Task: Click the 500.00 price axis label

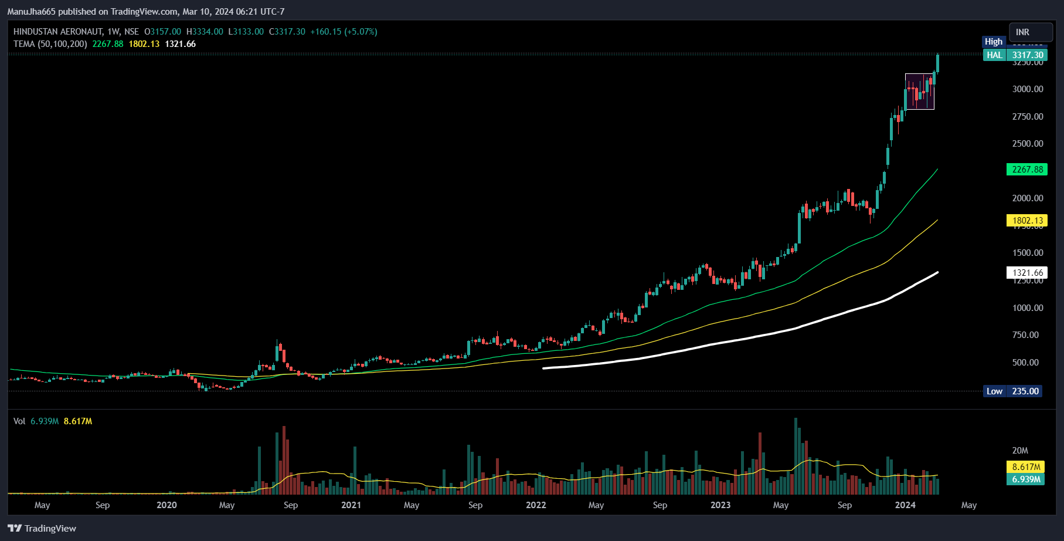Action: [1025, 363]
